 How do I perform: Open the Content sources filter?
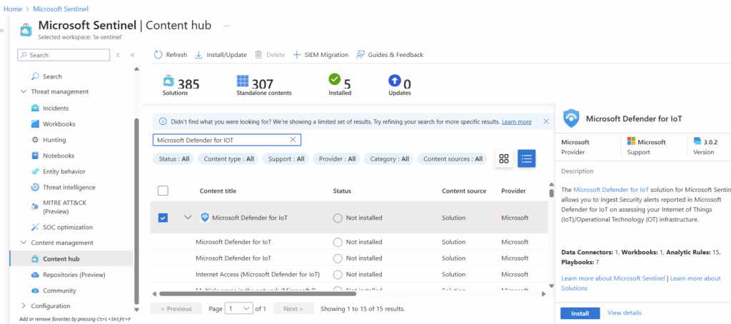pyautogui.click(x=453, y=159)
